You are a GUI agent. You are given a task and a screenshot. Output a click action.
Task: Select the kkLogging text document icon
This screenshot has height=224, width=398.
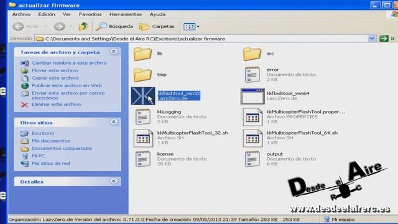click(x=143, y=117)
